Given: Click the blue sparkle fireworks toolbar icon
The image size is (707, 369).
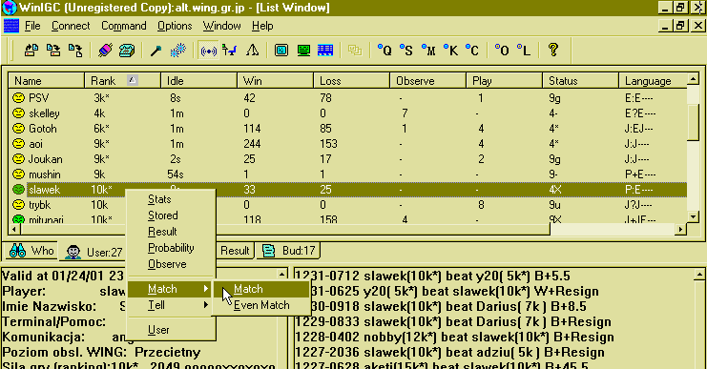Looking at the screenshot, I should pos(178,50).
